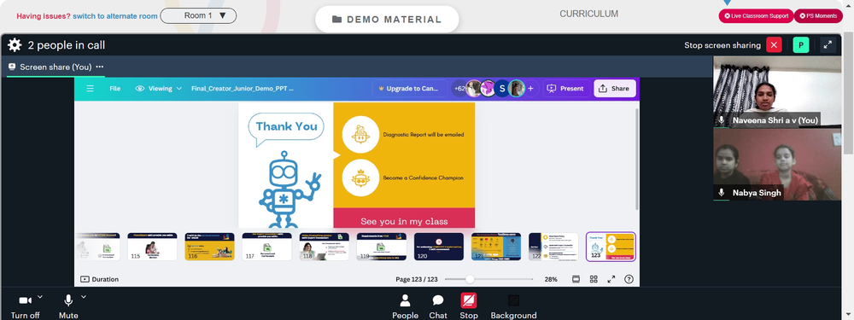Open Screen share (You) options ellipsis
The image size is (854, 320).
tap(99, 67)
